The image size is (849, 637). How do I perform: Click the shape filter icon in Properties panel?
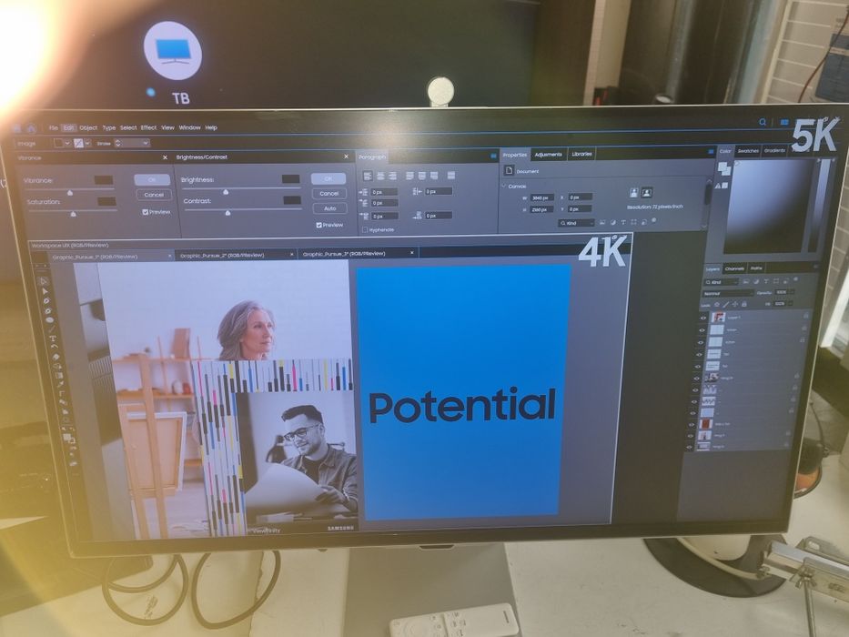(x=633, y=222)
